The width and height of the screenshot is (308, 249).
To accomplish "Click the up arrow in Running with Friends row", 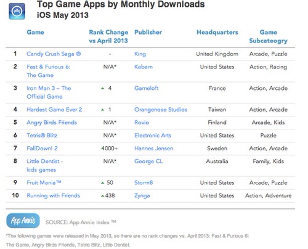I will (x=103, y=196).
